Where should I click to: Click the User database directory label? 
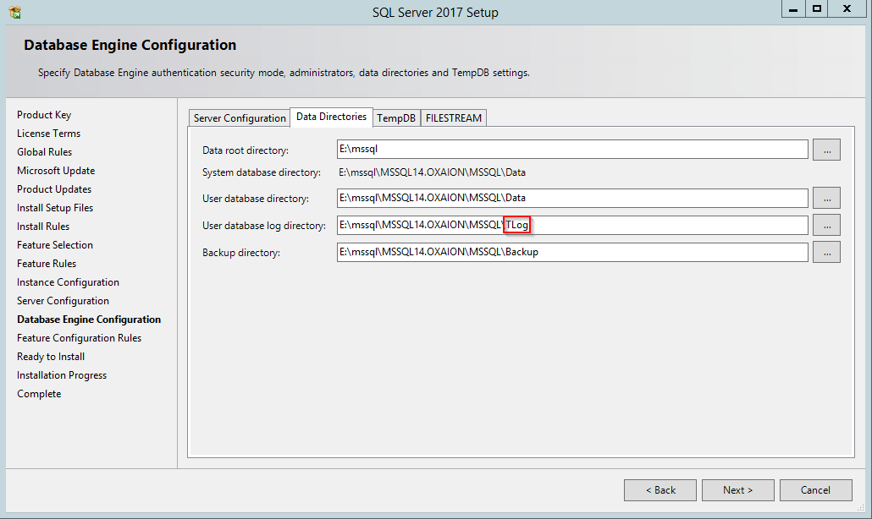[x=256, y=199]
